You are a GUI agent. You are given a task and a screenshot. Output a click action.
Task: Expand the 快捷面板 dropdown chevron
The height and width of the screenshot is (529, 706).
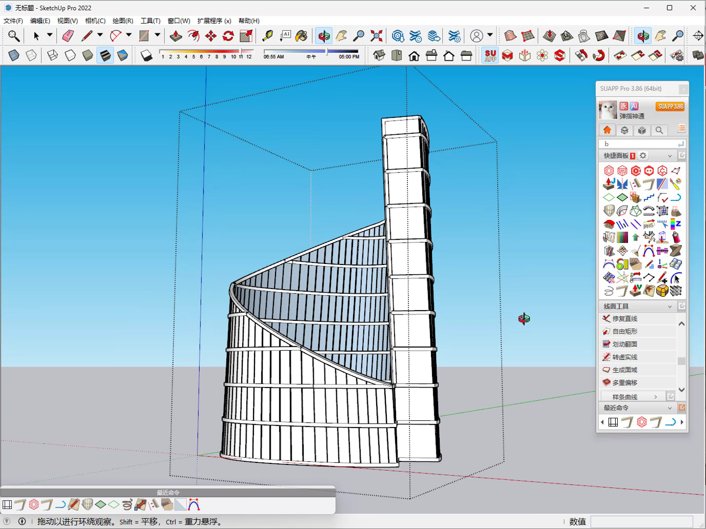(670, 156)
